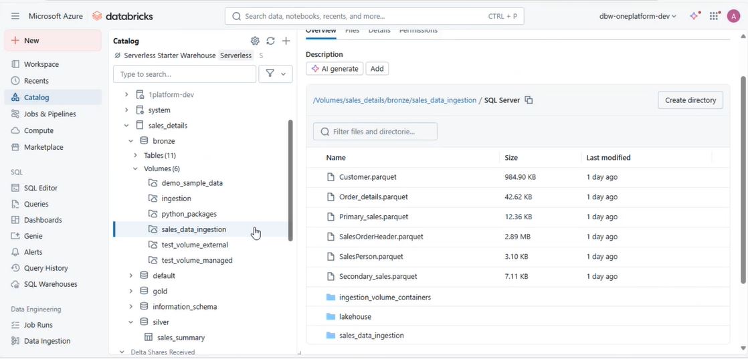Open the dbw-oneplatform-dev workspace switcher
748x359 pixels.
(638, 16)
